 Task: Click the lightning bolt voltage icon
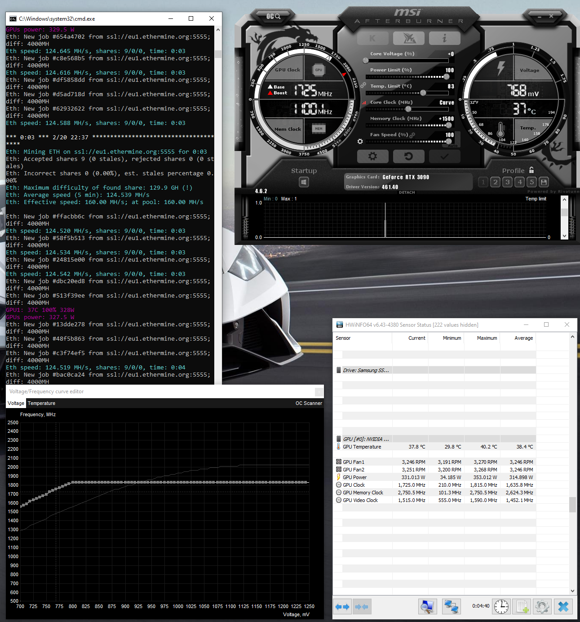click(x=501, y=68)
